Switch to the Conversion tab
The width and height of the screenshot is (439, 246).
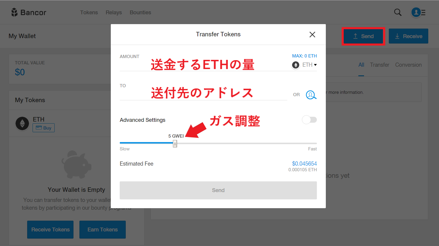coord(409,65)
